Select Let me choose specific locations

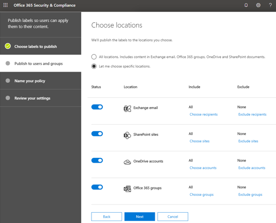pos(94,66)
